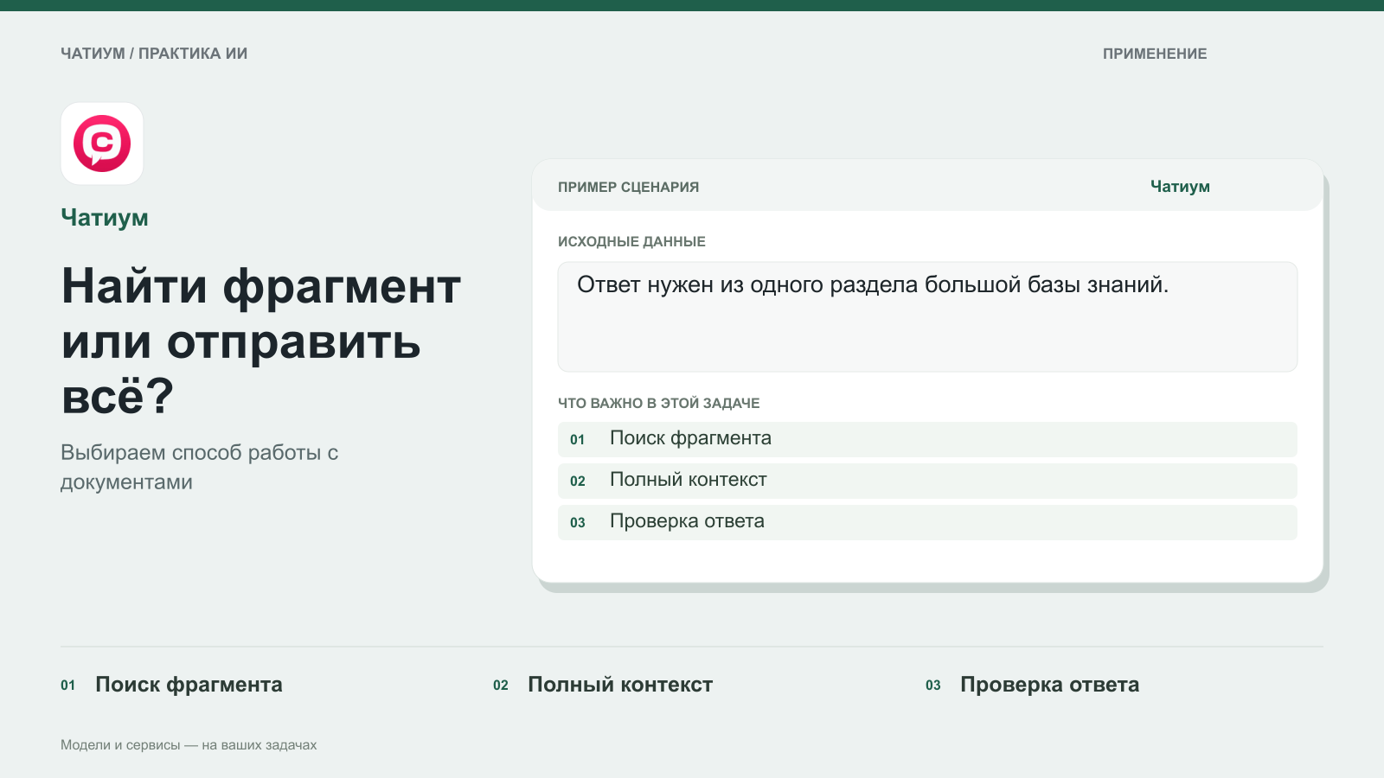Click the Модели и сервисы — на ваших задачах caption
Viewport: 1384px width, 778px height.
pyautogui.click(x=189, y=745)
